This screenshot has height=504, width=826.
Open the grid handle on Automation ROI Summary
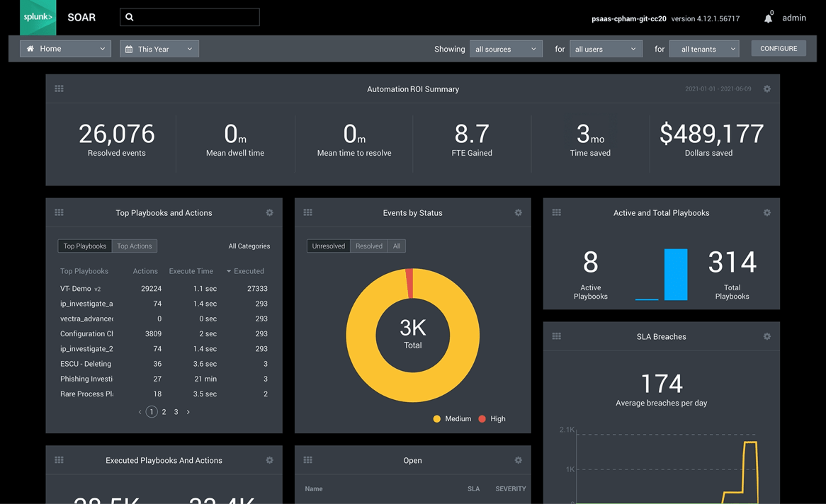tap(59, 88)
